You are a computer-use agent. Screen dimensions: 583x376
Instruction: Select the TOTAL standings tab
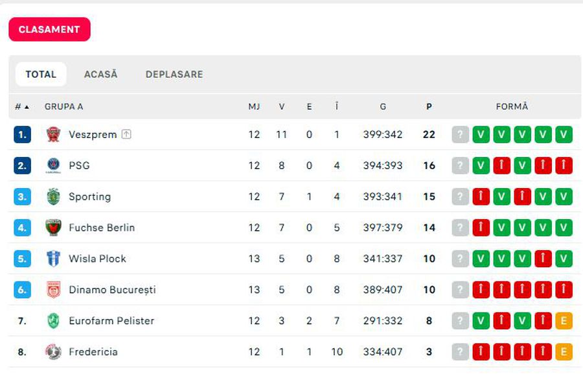[41, 75]
